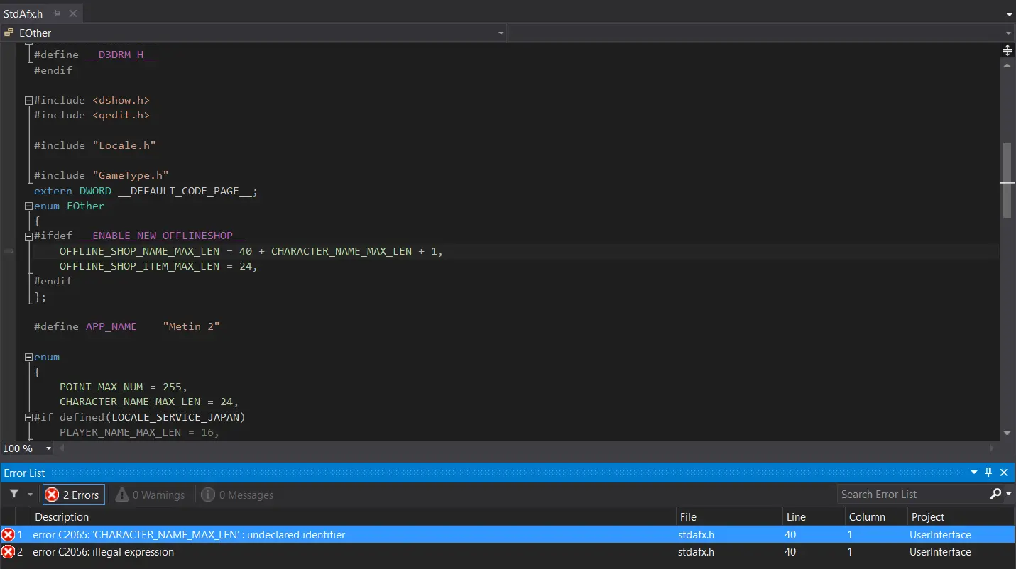Viewport: 1016px width, 569px height.
Task: Sort by the File column header
Action: point(729,516)
